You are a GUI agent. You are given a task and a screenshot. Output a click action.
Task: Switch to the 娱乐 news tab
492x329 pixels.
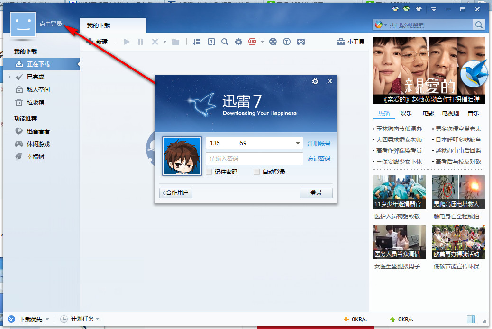[406, 113]
